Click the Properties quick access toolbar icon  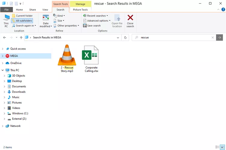(11, 4)
